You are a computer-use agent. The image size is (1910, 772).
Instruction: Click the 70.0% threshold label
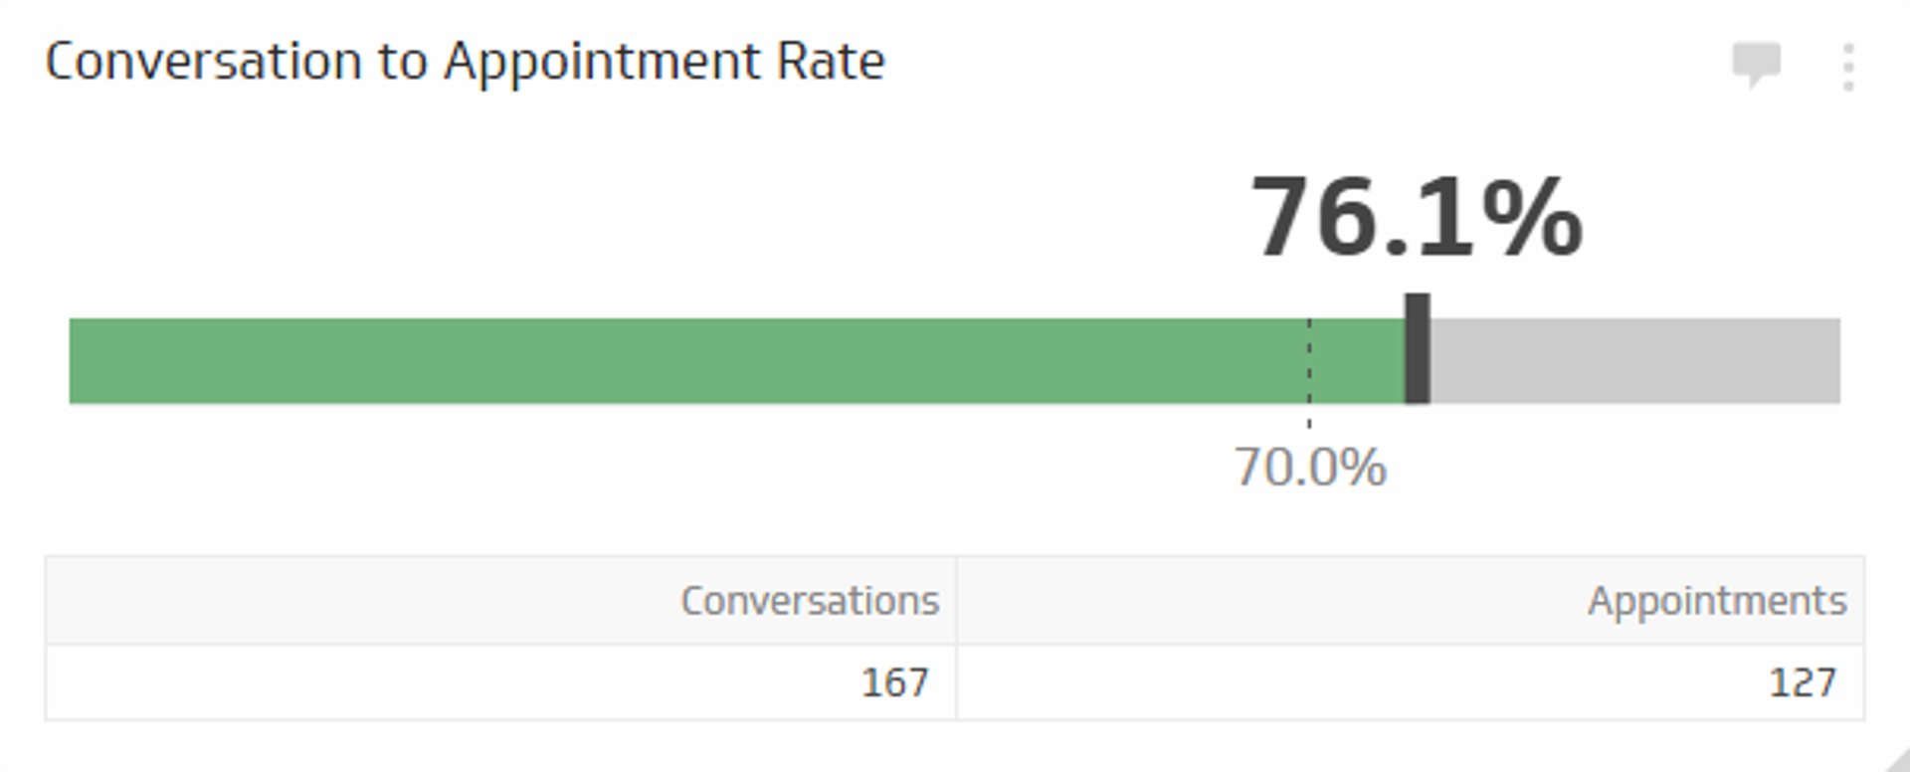(x=1310, y=464)
